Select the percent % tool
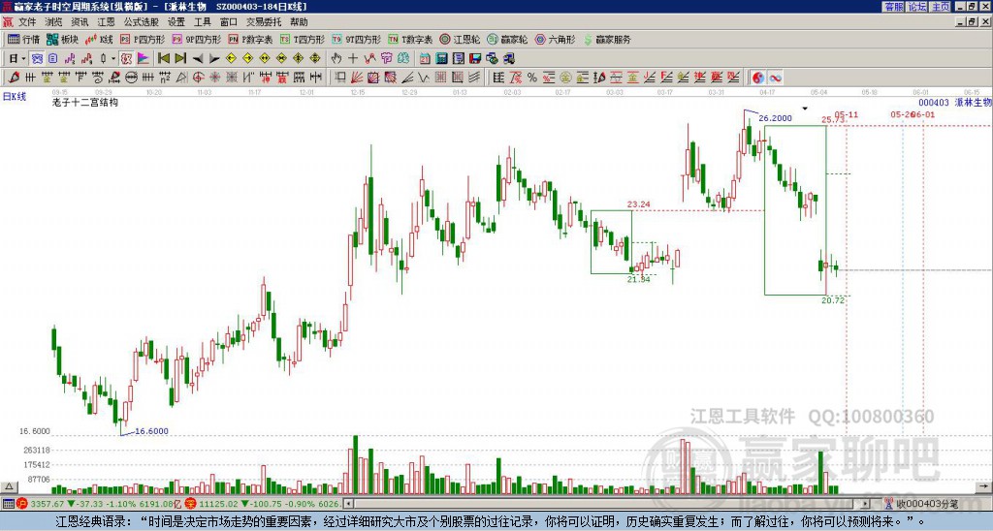The width and height of the screenshot is (993, 531). (532, 78)
